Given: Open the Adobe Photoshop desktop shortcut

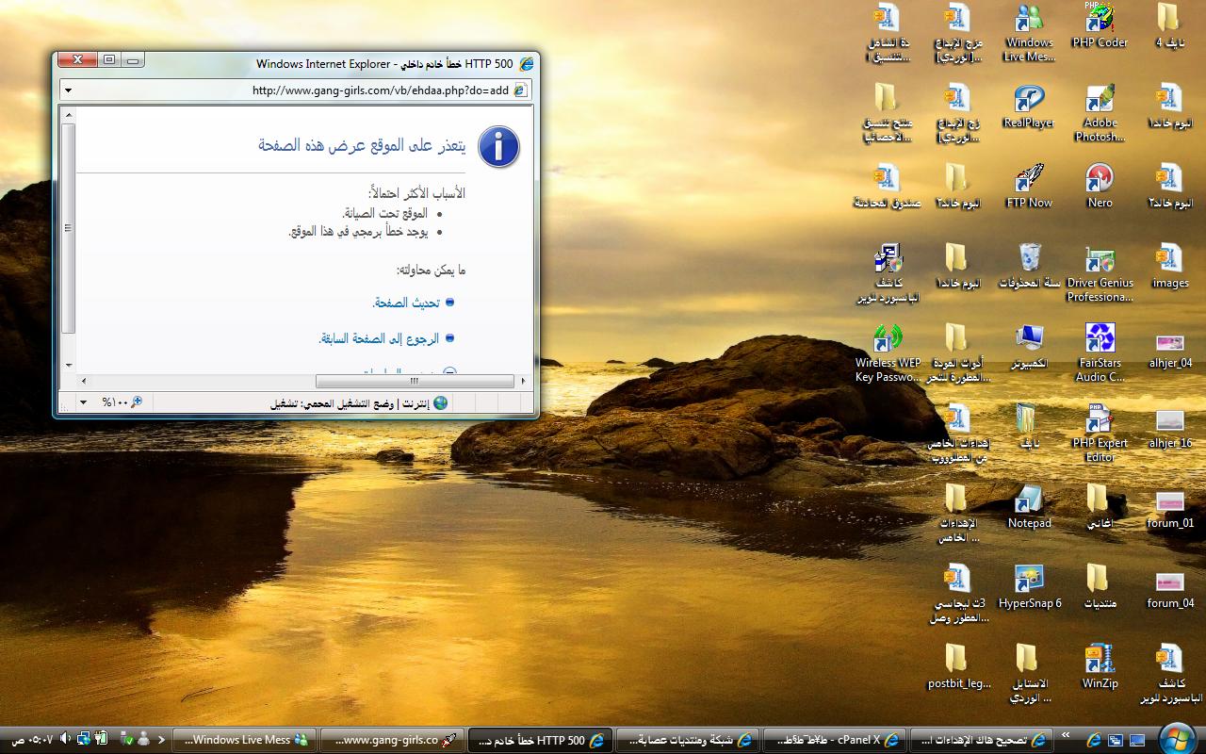Looking at the screenshot, I should pyautogui.click(x=1100, y=101).
